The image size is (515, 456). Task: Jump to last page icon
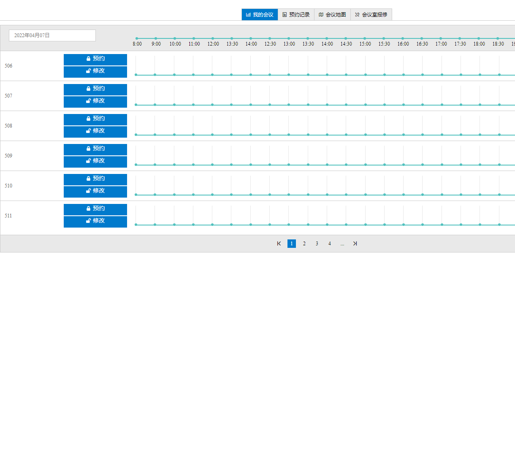click(355, 244)
